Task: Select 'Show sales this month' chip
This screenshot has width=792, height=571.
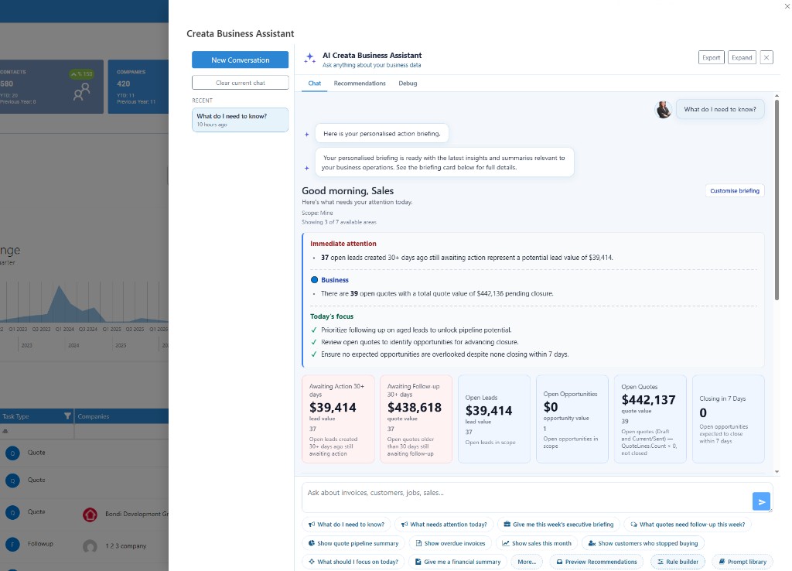Action: [x=537, y=543]
